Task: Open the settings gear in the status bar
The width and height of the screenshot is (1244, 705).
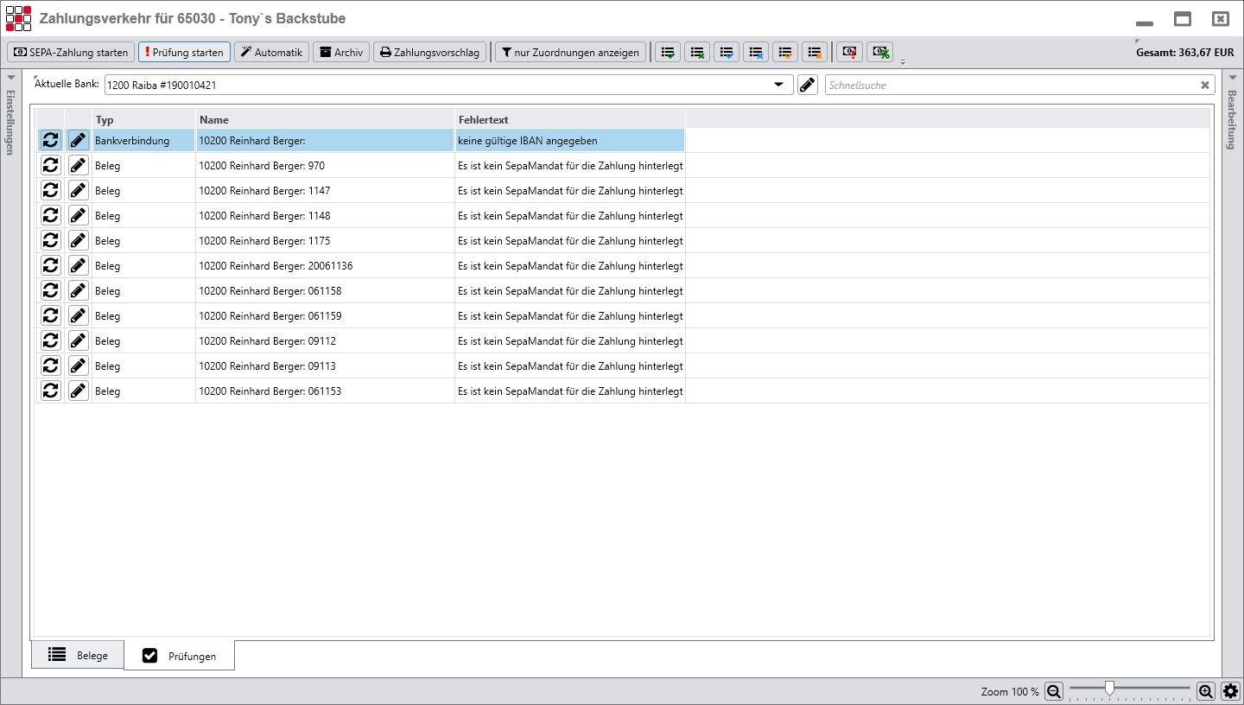Action: 1230,691
